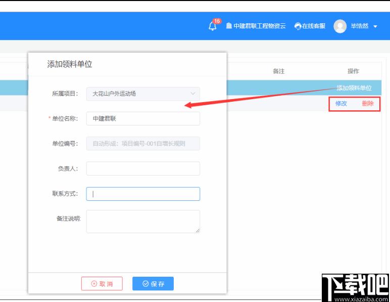Click the 单位编号 label

pos(65,143)
